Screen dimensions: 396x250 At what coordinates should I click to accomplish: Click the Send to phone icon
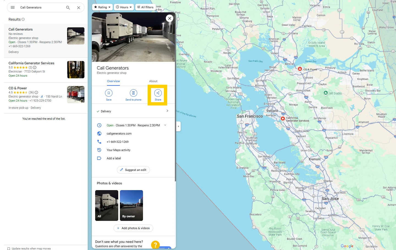pyautogui.click(x=133, y=93)
